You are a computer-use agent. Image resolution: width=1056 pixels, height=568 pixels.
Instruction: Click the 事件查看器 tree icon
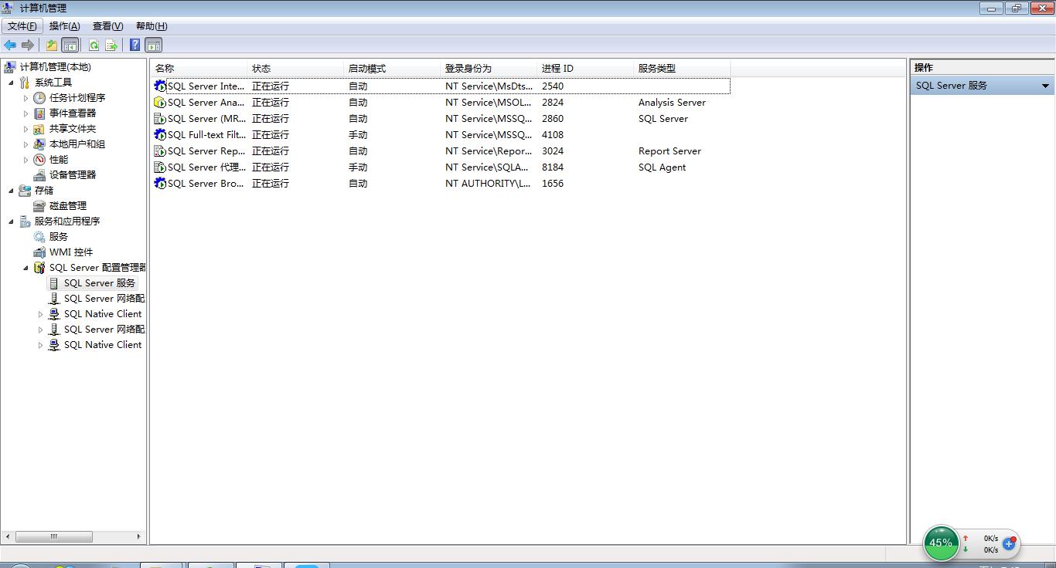coord(39,113)
